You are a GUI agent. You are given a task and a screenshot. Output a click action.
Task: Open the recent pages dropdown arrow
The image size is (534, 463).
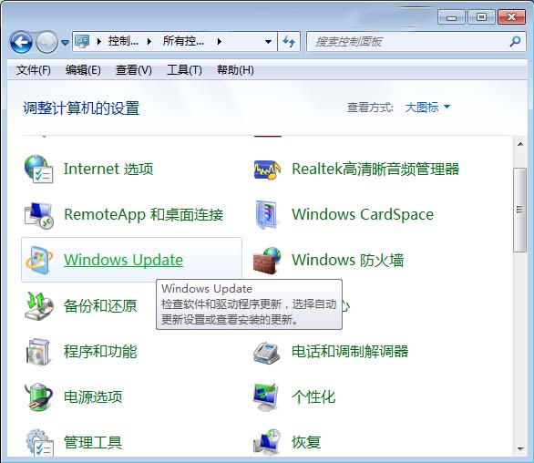[x=65, y=42]
